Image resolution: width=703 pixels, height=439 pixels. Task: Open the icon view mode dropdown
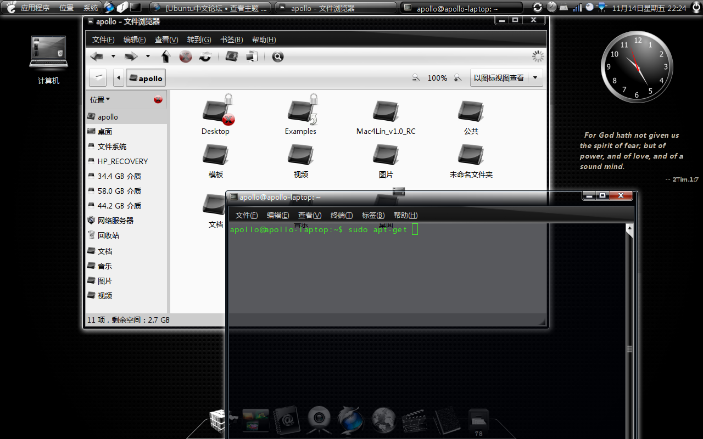[x=506, y=78]
